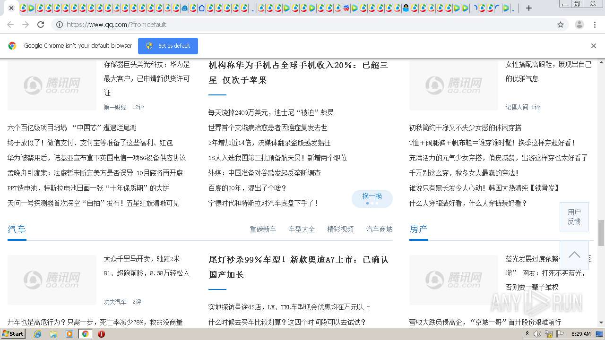Open 用户反馈 feedback panel
The height and width of the screenshot is (340, 605).
574,217
